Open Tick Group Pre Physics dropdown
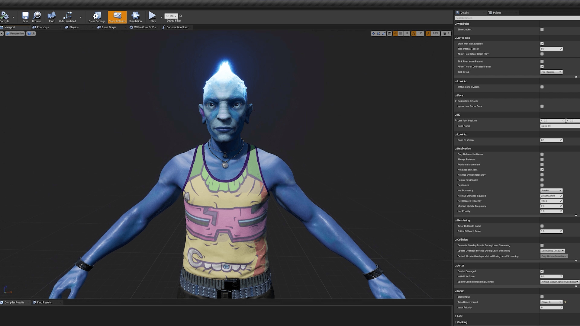 (551, 72)
